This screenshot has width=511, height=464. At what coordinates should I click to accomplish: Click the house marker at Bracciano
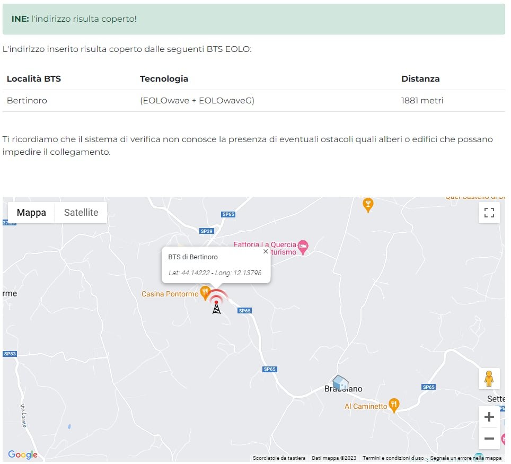point(340,382)
